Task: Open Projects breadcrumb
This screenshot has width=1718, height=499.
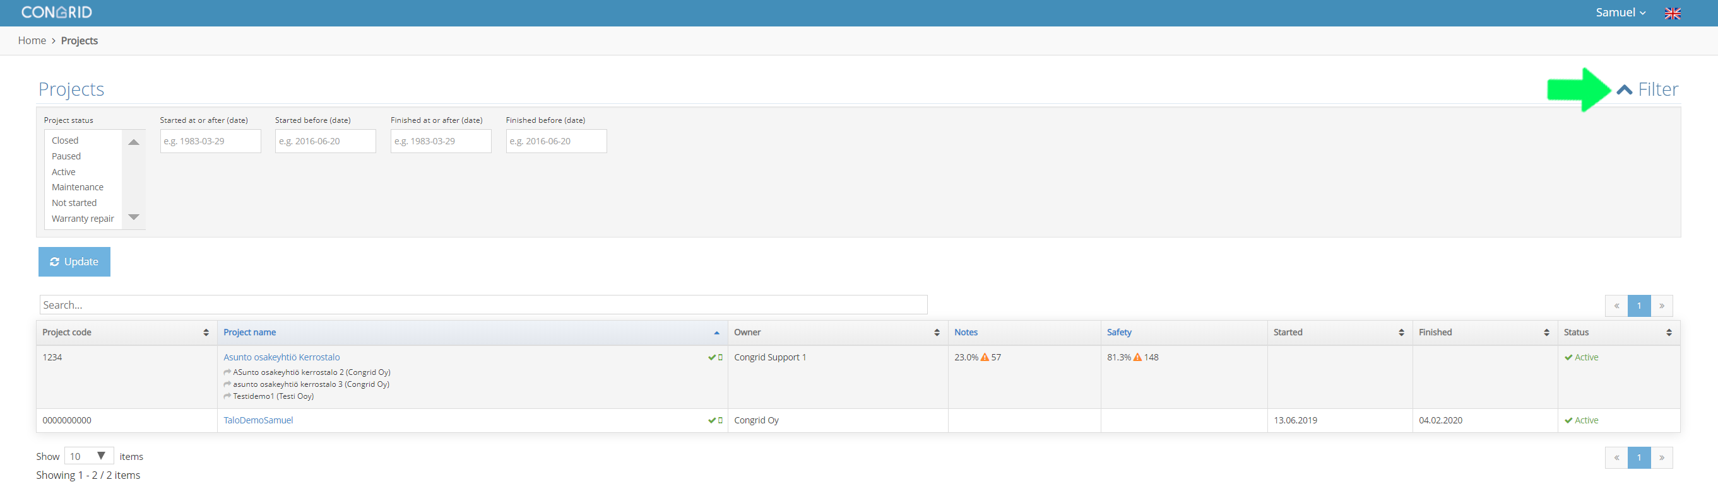Action: point(80,40)
